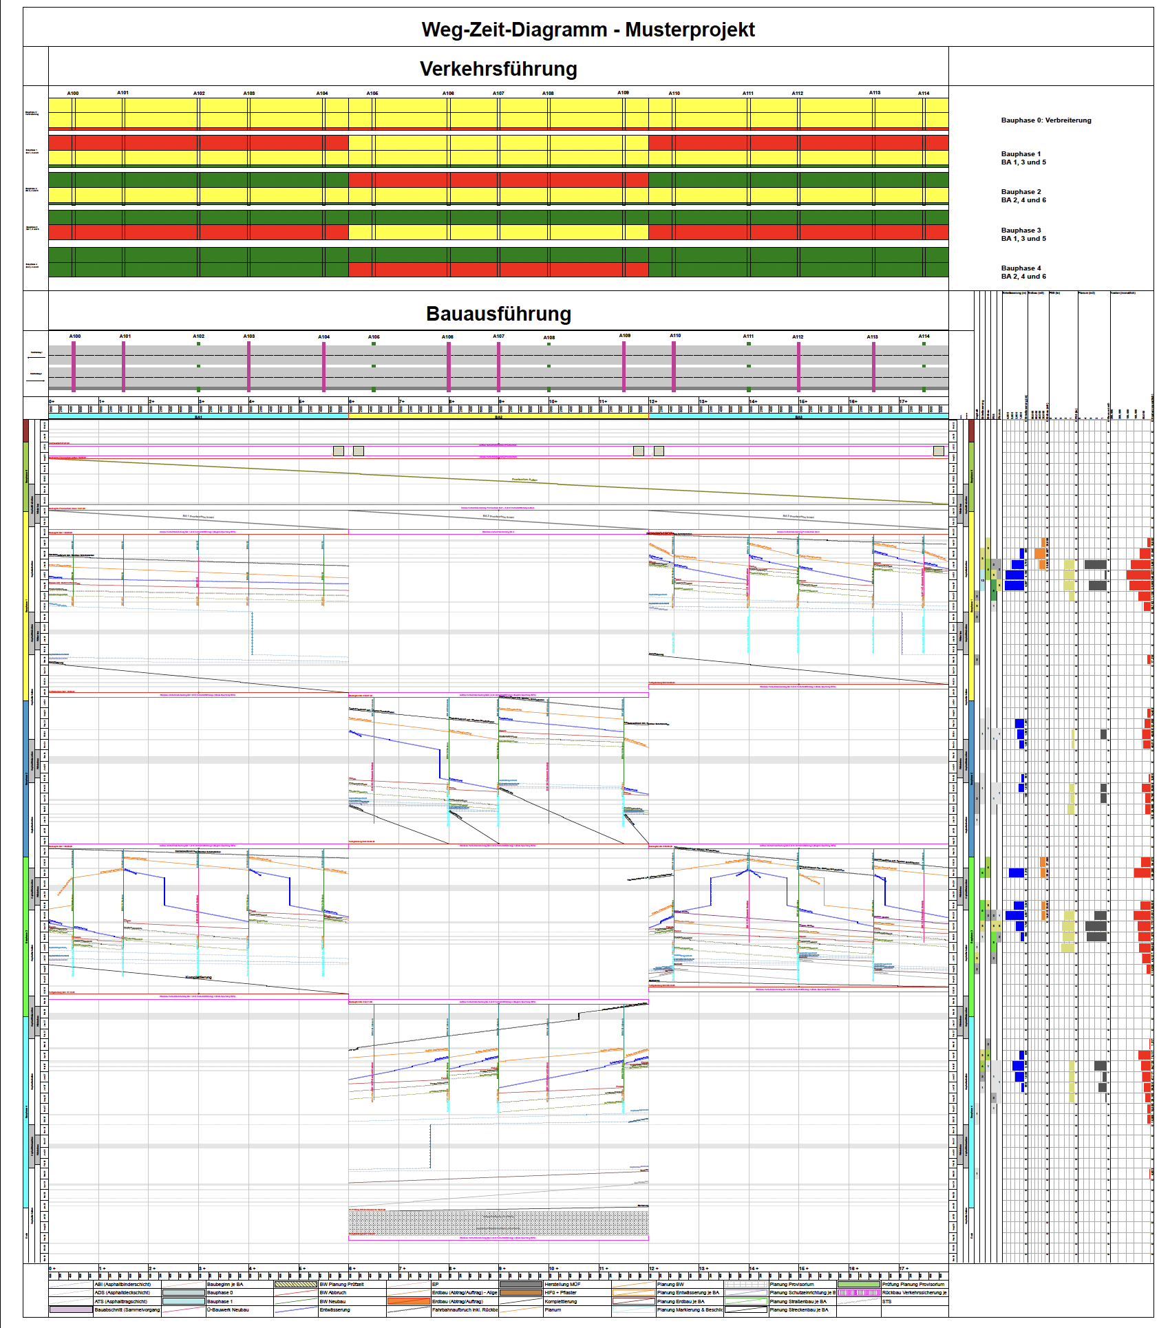Screen dimensions: 1159x1328
Task: Click the Planung Provisorium legend entry
Action: (x=791, y=1285)
